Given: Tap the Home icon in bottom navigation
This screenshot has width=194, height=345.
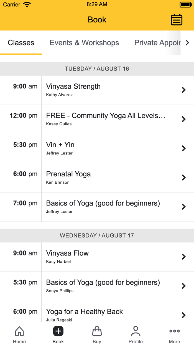Looking at the screenshot, I should click(x=19, y=334).
